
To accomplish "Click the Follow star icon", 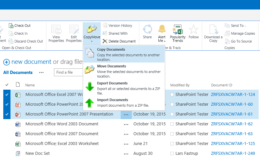I will tap(194, 29).
